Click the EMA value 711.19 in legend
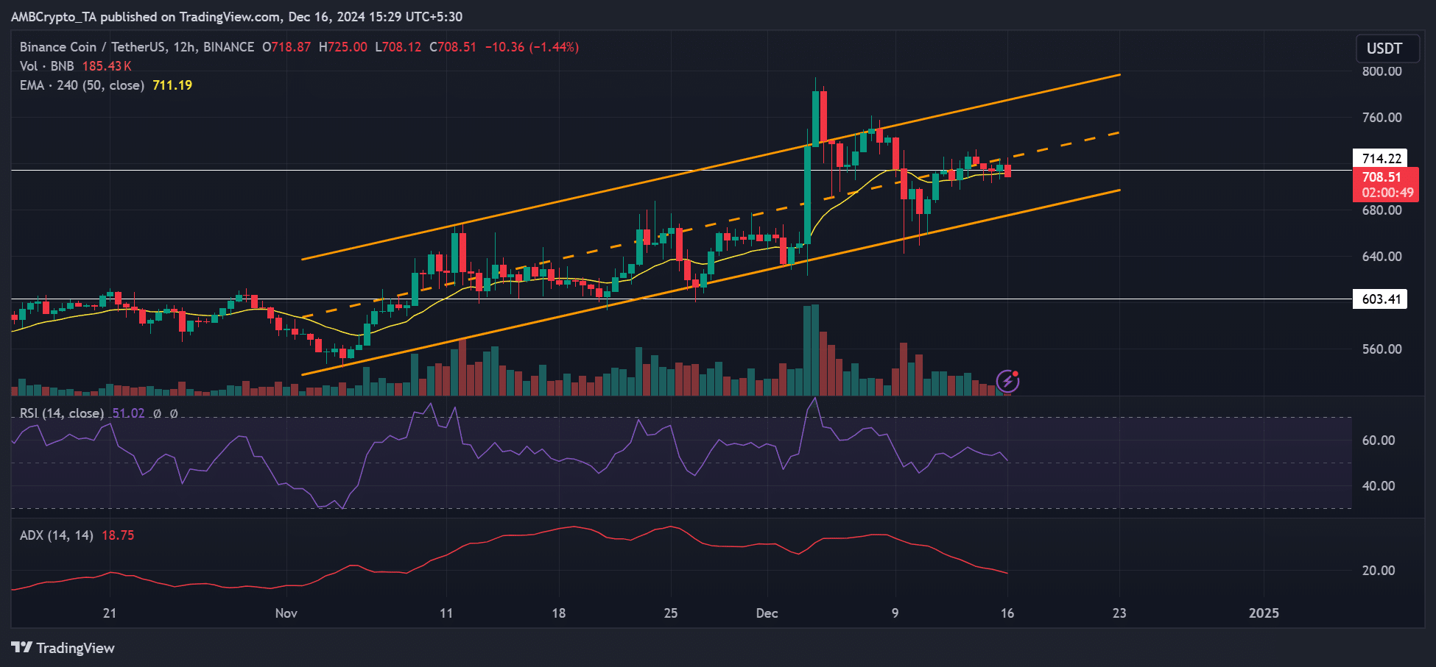Viewport: 1436px width, 667px height. pos(172,85)
